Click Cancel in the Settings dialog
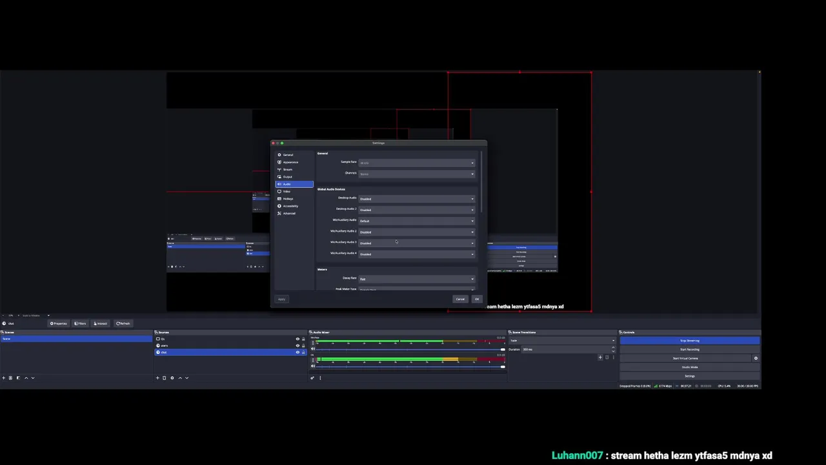Image resolution: width=826 pixels, height=465 pixels. pos(460,299)
